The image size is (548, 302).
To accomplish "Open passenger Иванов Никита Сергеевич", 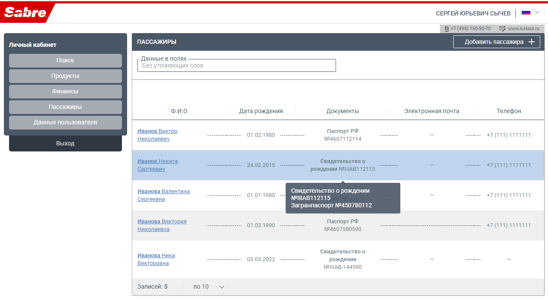I will [157, 165].
